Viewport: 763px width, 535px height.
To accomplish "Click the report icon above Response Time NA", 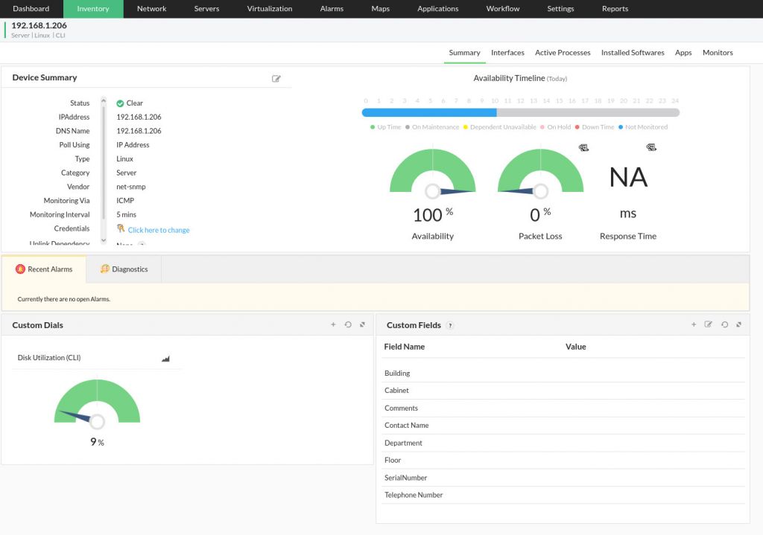I will [x=651, y=147].
